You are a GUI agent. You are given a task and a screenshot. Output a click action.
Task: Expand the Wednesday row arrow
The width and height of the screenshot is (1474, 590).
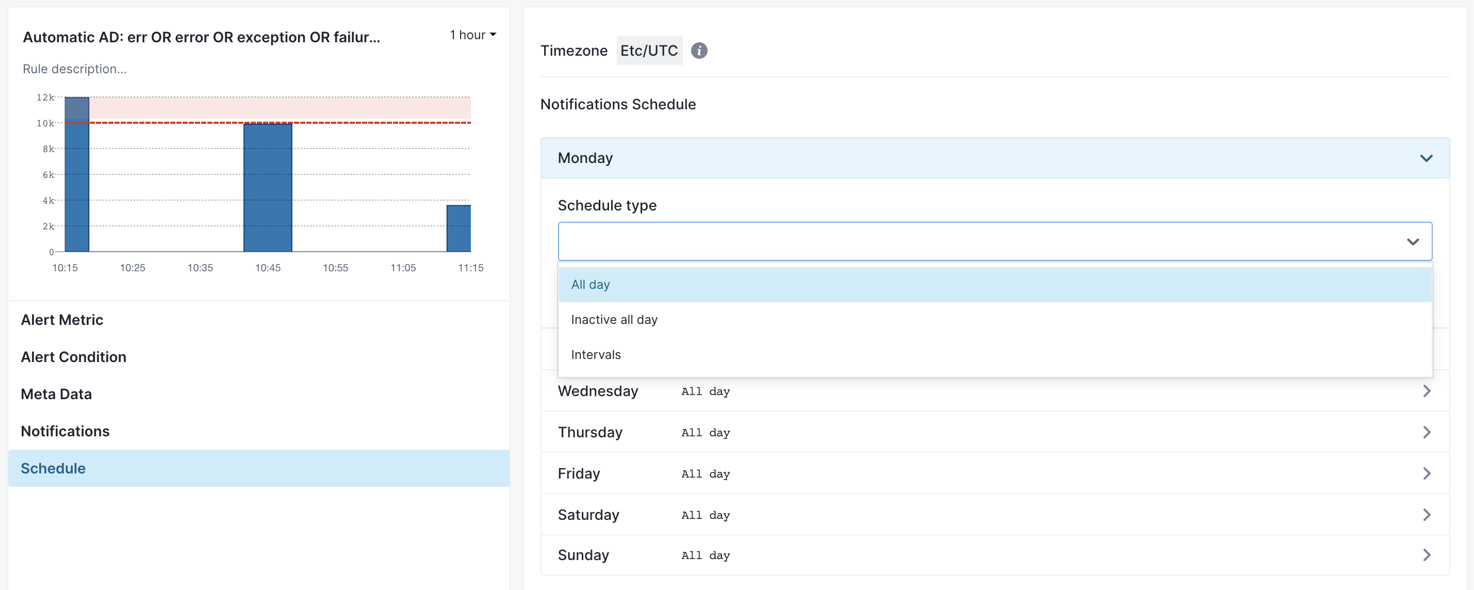[x=1427, y=391]
